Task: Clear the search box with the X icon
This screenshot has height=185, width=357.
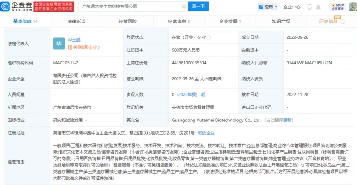Action: [184, 6]
